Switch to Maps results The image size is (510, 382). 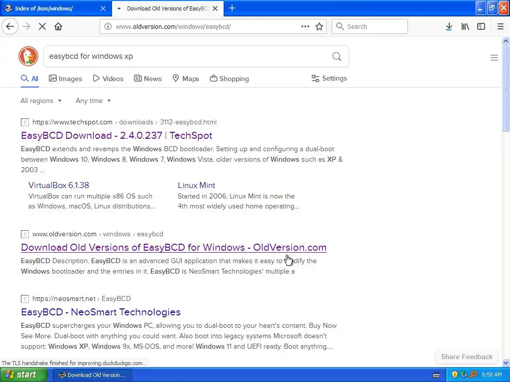tap(186, 79)
